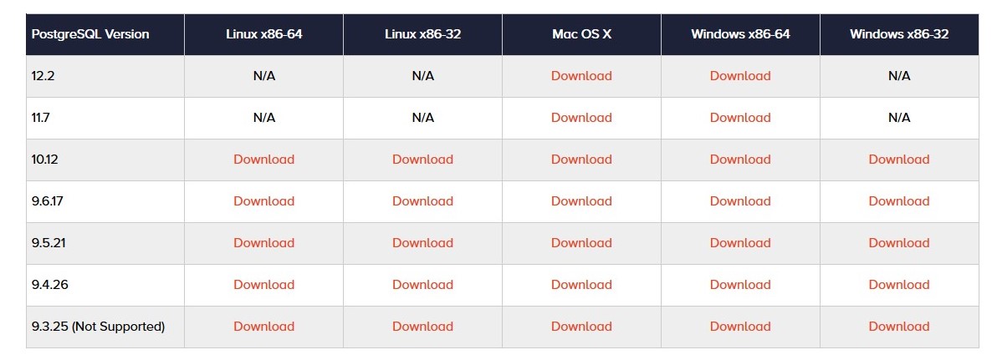Download PostgreSQL 9.5.21 for Linux x86-32
The image size is (992, 360).
pyautogui.click(x=422, y=243)
